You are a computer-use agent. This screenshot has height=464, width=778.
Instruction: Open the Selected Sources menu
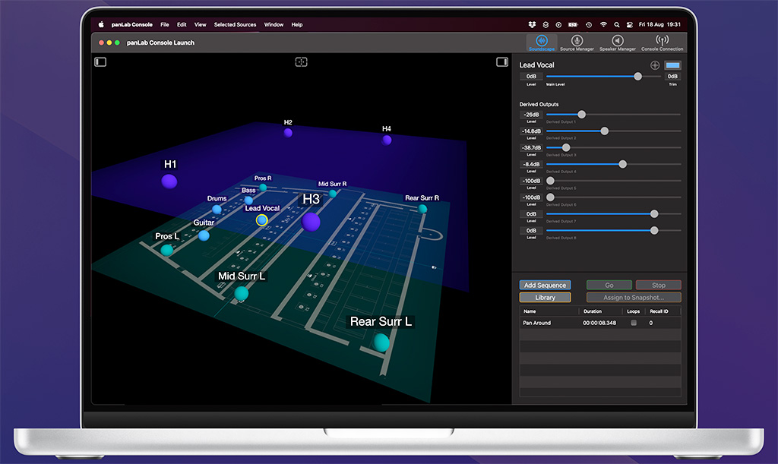[x=236, y=24]
